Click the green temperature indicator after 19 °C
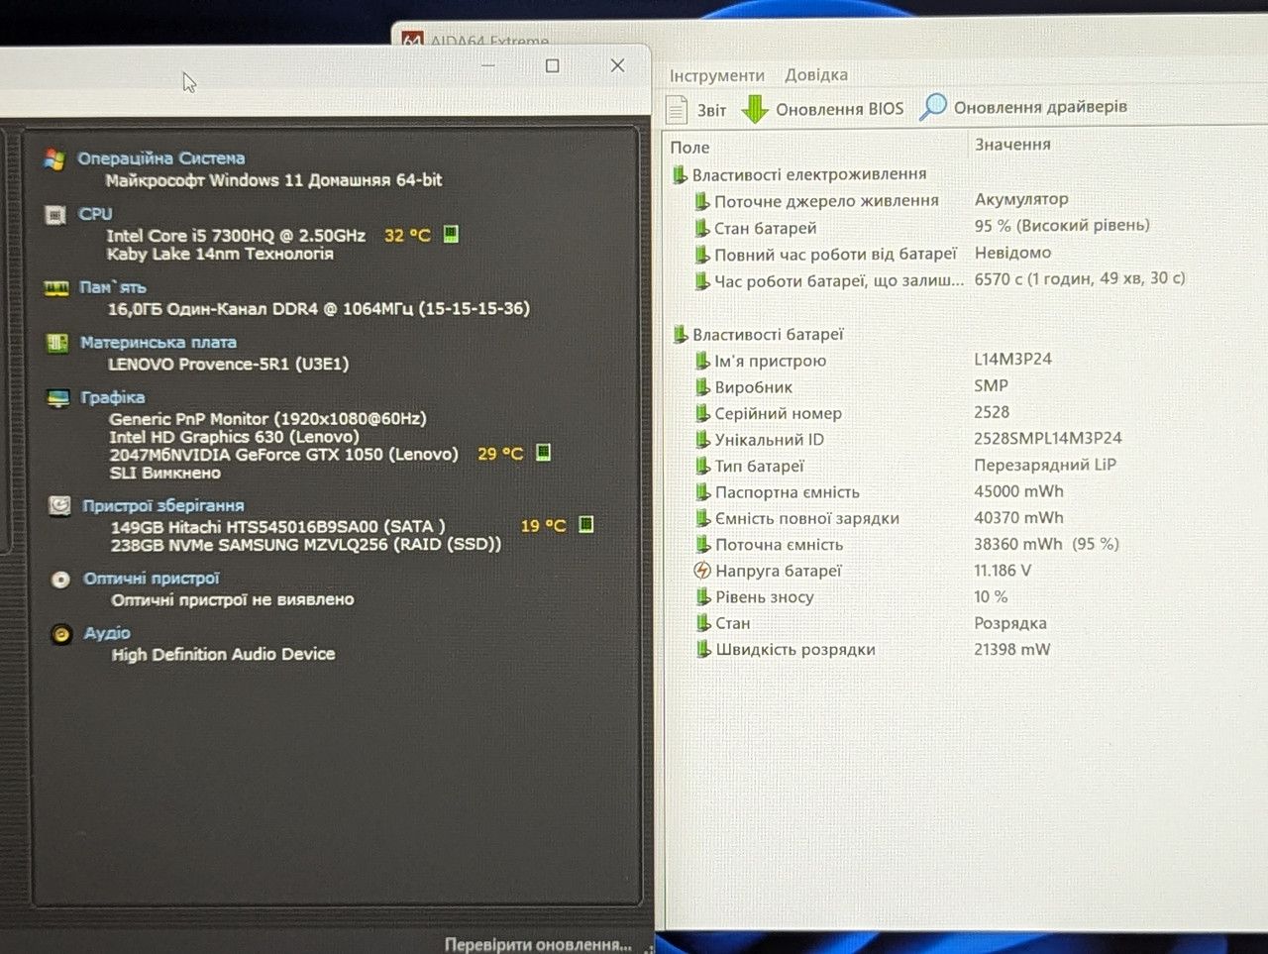 click(585, 524)
